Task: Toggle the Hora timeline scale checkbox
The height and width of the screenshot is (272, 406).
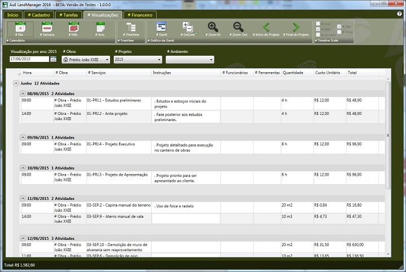Action: [339, 32]
